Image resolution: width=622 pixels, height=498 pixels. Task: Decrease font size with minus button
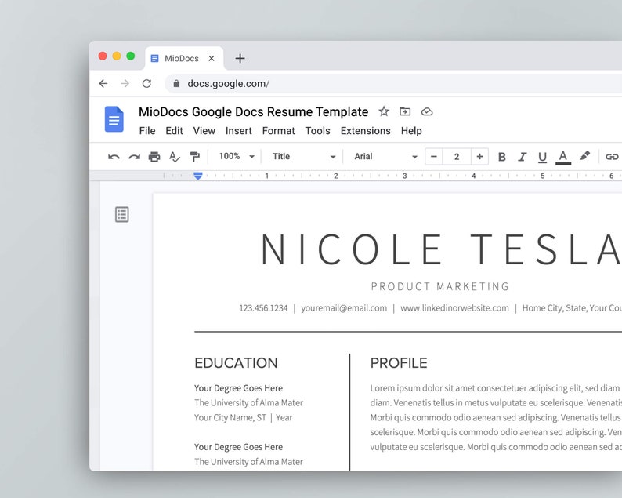click(x=433, y=157)
